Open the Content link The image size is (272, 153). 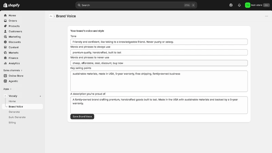point(14,47)
